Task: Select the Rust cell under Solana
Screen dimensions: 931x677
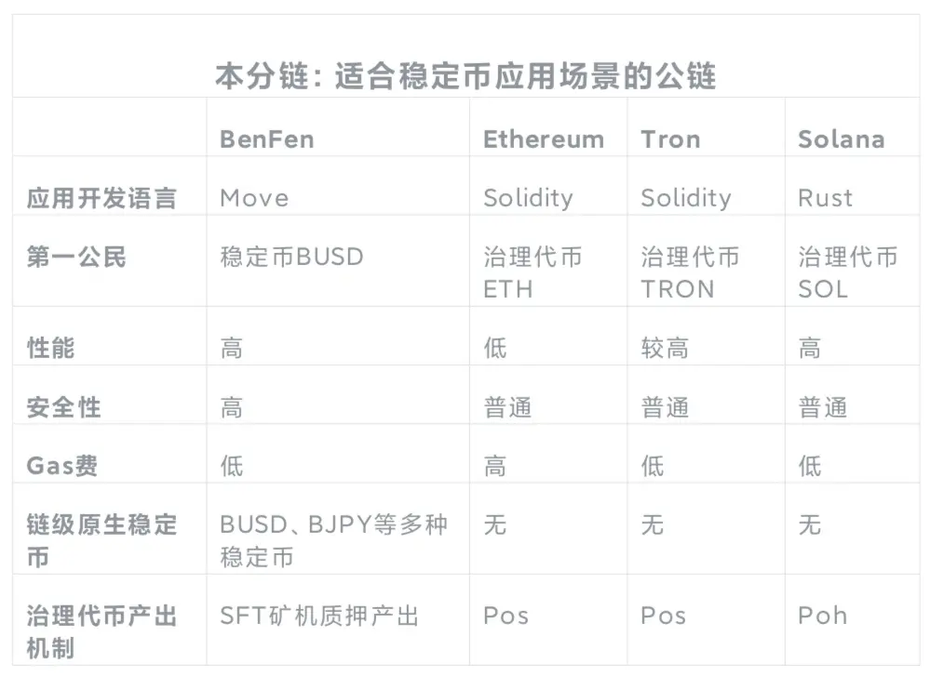Action: tap(825, 198)
